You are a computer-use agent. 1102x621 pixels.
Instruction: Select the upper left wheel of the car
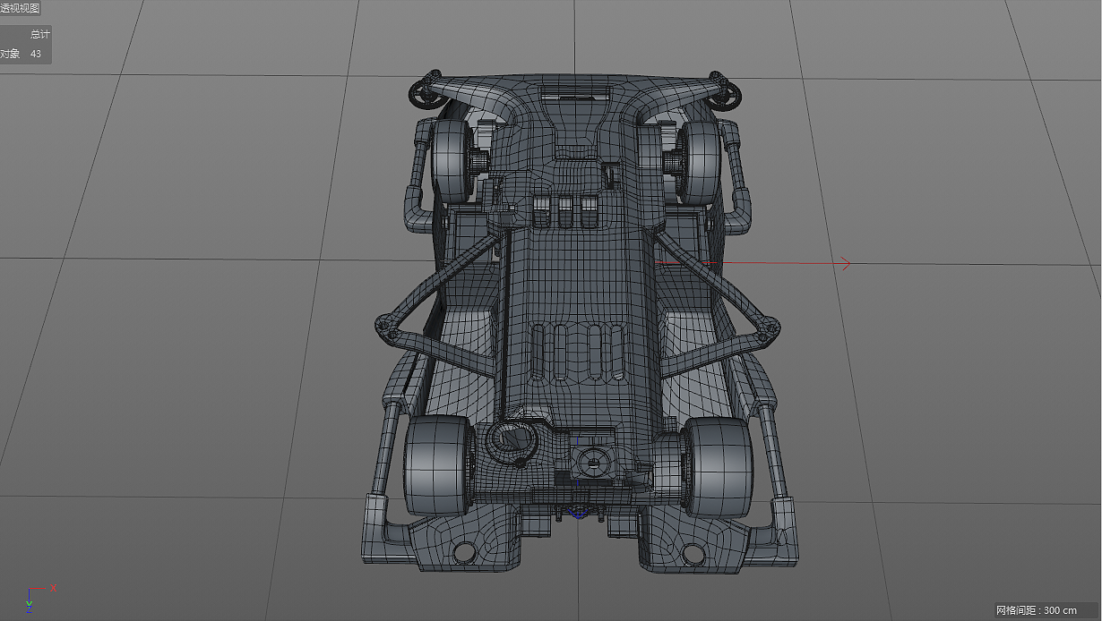click(452, 160)
